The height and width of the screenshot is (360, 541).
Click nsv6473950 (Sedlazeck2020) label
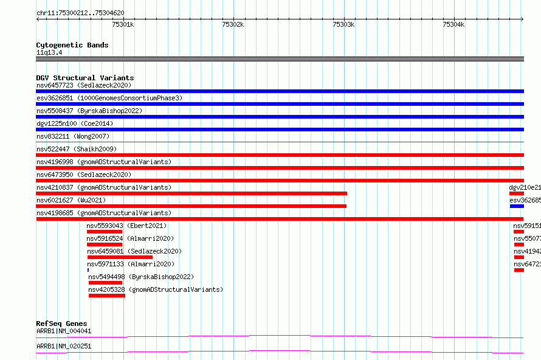pos(84,175)
